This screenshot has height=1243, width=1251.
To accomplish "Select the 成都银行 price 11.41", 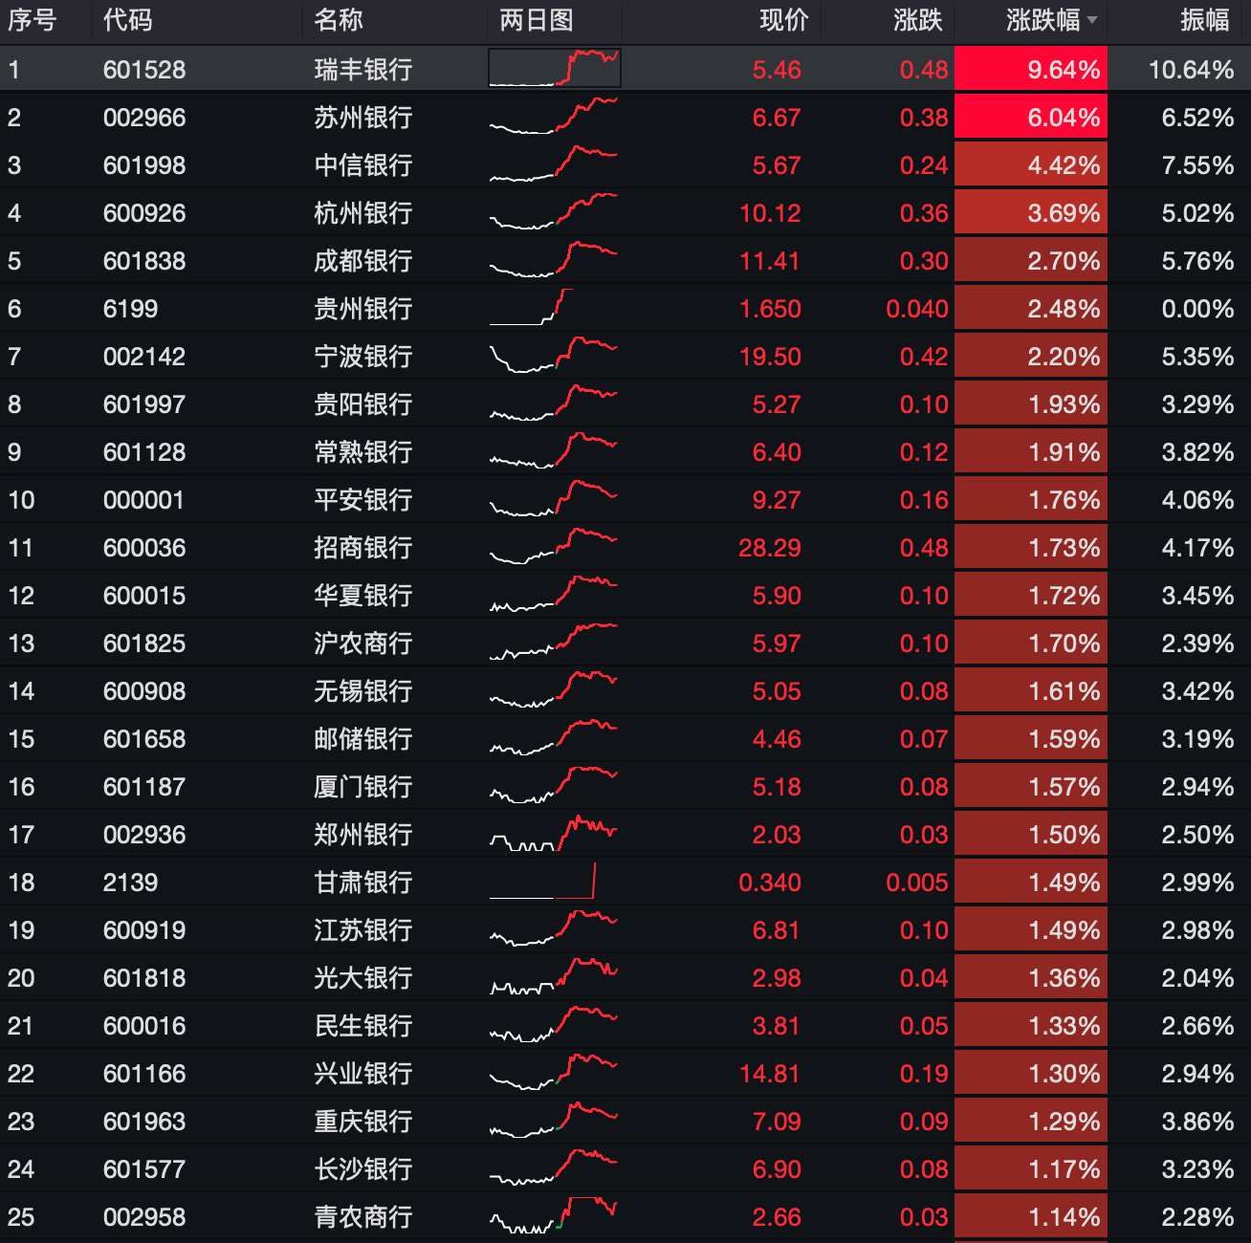I will (x=769, y=261).
